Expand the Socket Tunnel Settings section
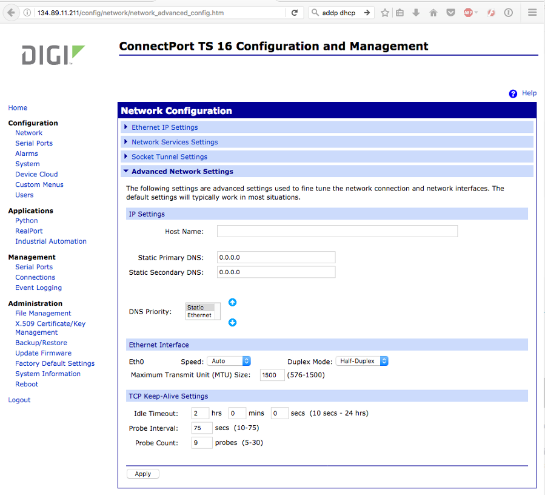The image size is (545, 495). (x=169, y=157)
